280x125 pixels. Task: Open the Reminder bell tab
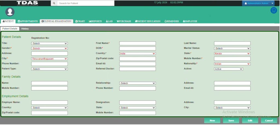pyautogui.click(x=172, y=21)
